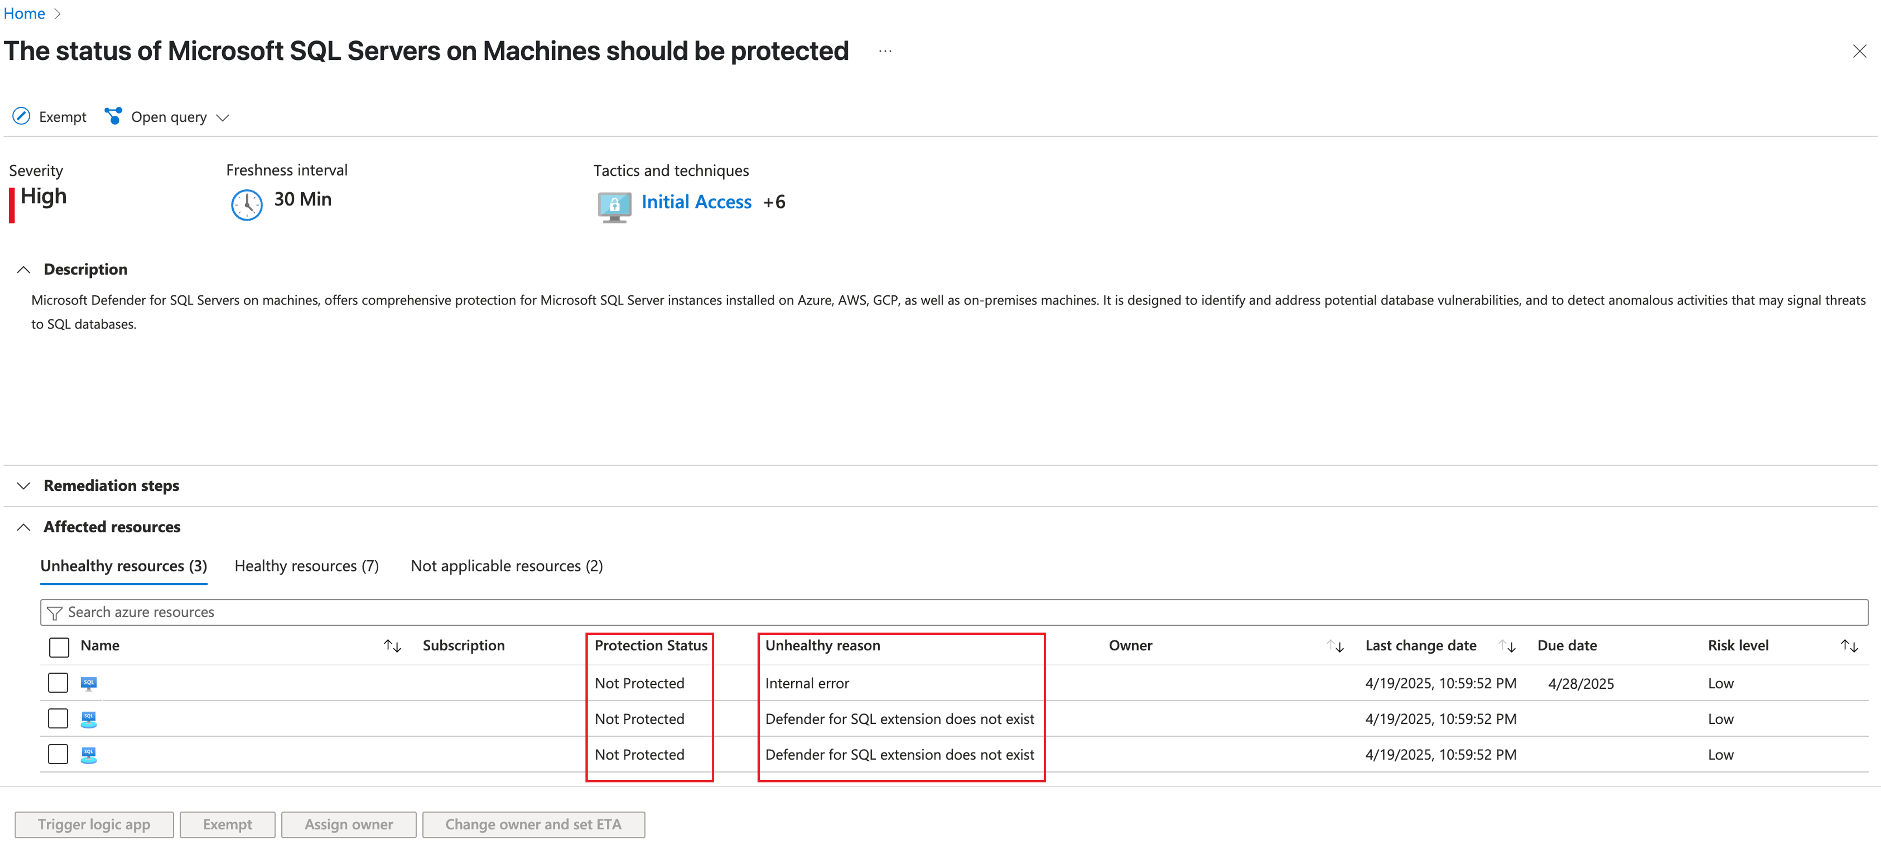1881x852 pixels.
Task: Collapse the Description section
Action: [x=24, y=270]
